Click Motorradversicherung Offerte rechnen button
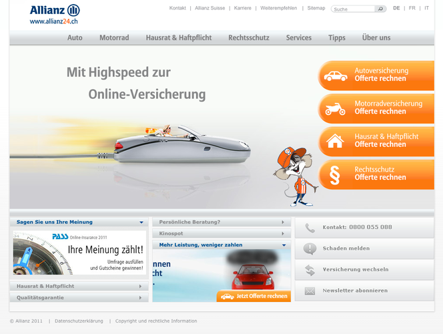 point(376,109)
